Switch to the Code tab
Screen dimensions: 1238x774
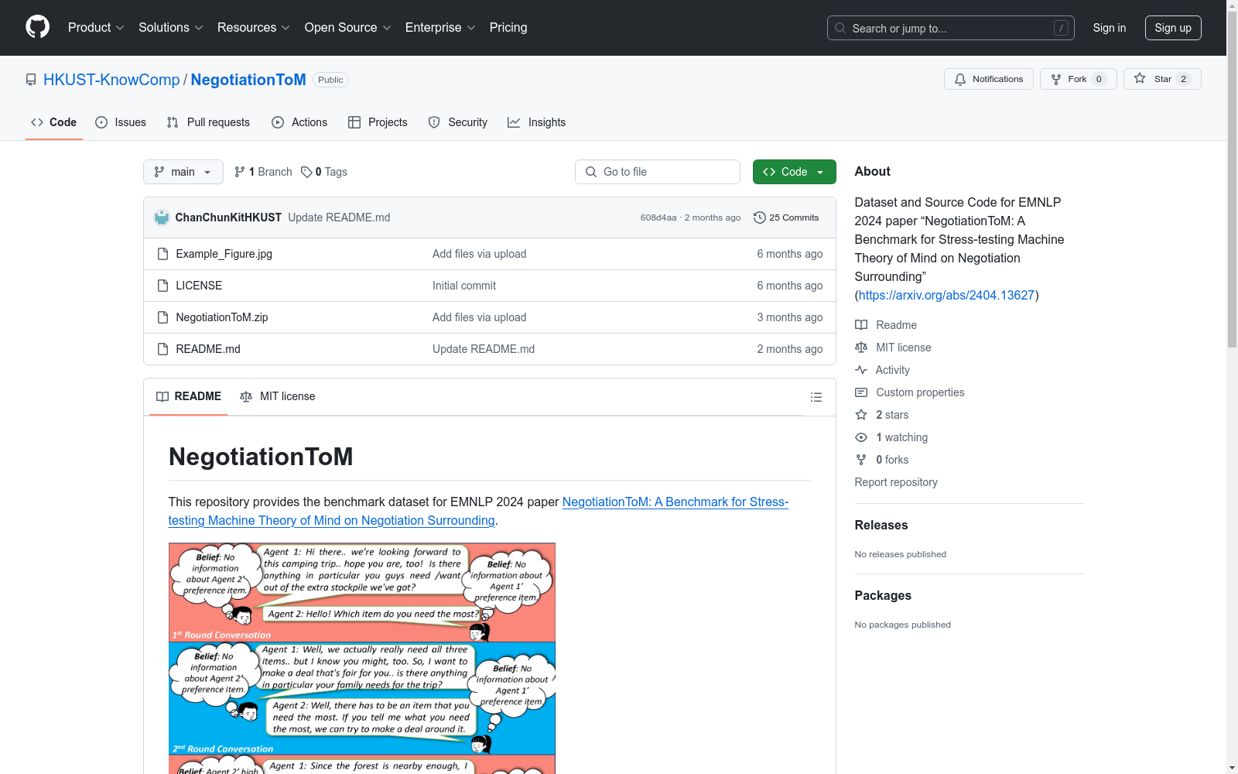[x=54, y=122]
